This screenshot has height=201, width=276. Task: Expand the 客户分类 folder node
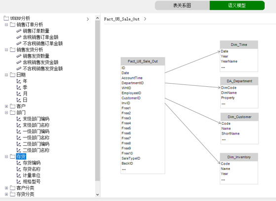(6, 188)
